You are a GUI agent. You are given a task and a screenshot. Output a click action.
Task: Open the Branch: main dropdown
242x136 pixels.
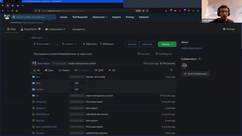point(42,44)
